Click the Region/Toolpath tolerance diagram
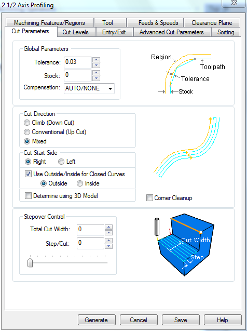247x331 pixels. [x=188, y=73]
